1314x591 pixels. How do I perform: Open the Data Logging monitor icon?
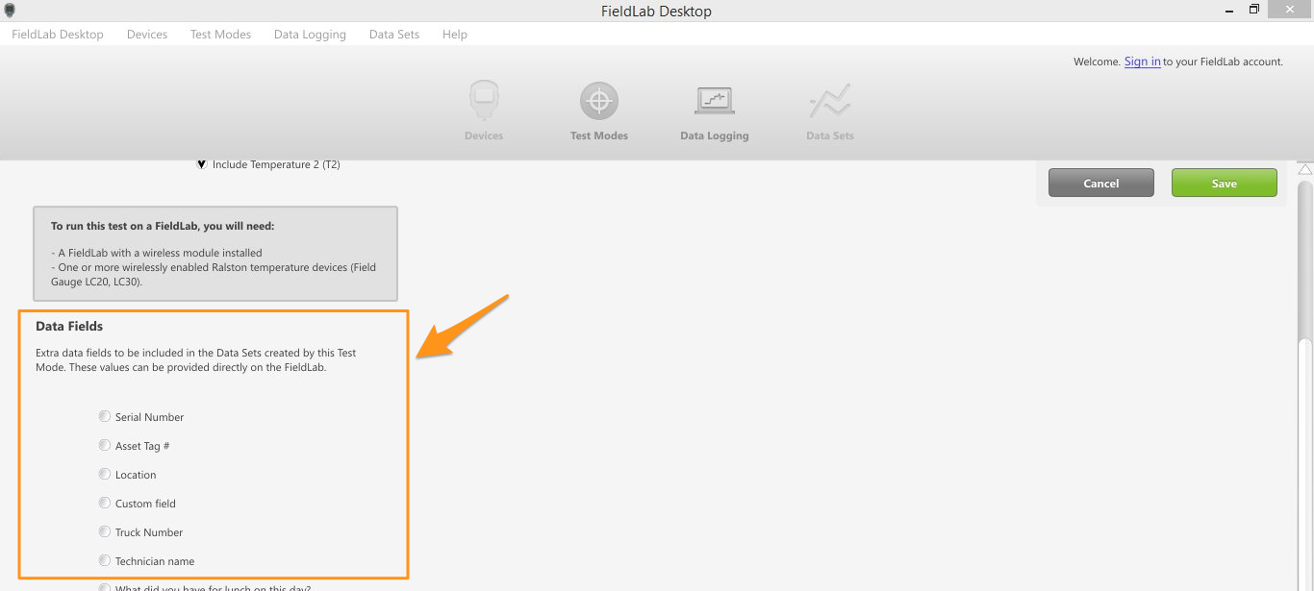coord(714,101)
